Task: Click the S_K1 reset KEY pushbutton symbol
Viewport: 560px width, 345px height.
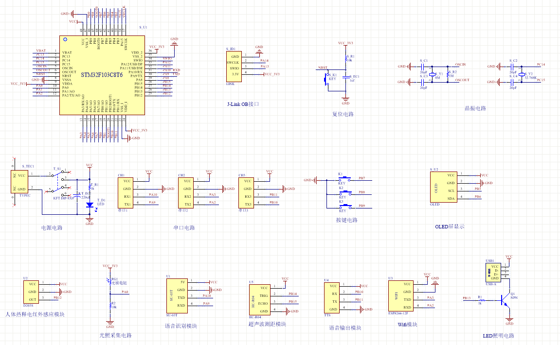Action: pos(327,79)
